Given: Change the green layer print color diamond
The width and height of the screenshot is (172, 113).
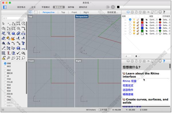Looking at the screenshot, I should 160,31.
